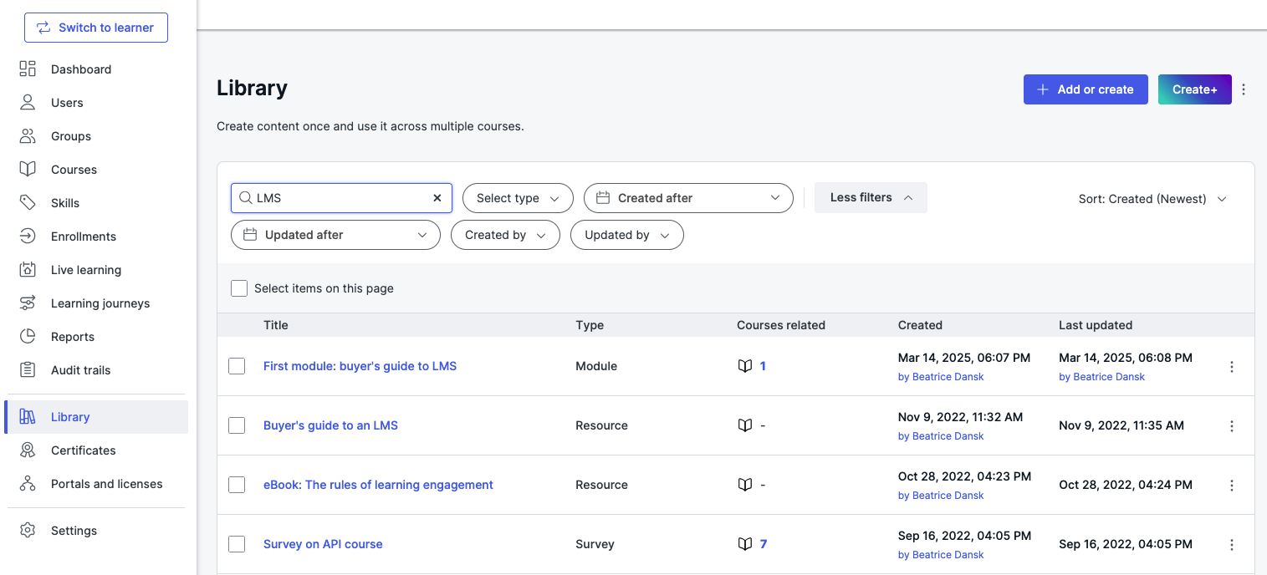
Task: Click the Skills tag icon
Action: tap(28, 202)
